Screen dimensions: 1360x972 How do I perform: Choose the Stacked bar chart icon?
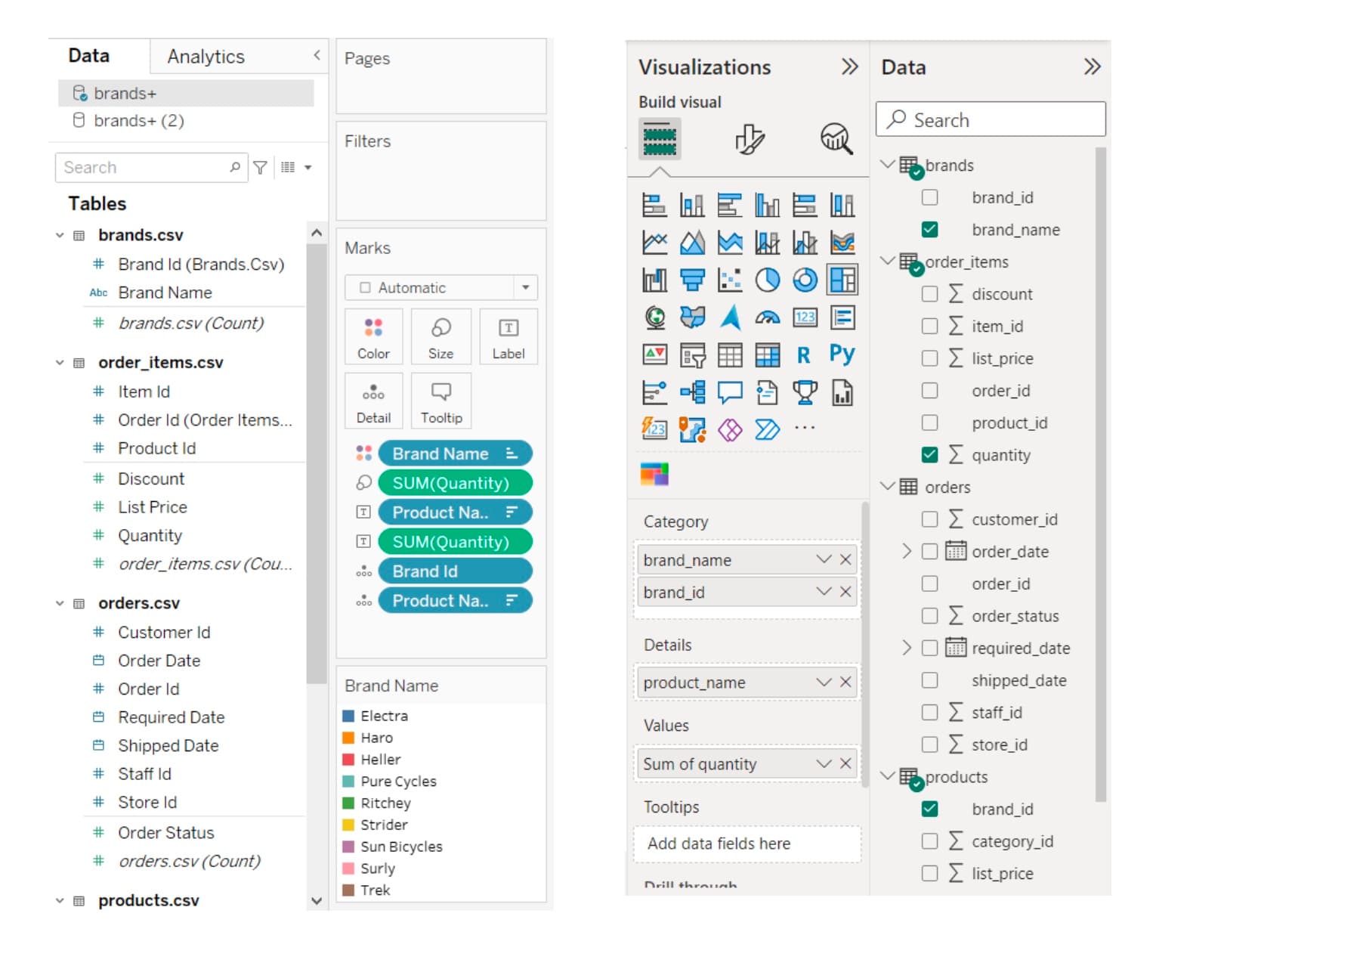(x=654, y=205)
